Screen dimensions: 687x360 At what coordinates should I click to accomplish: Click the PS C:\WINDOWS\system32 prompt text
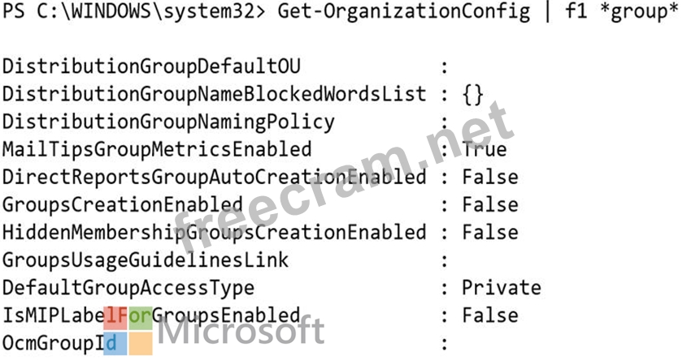[133, 13]
